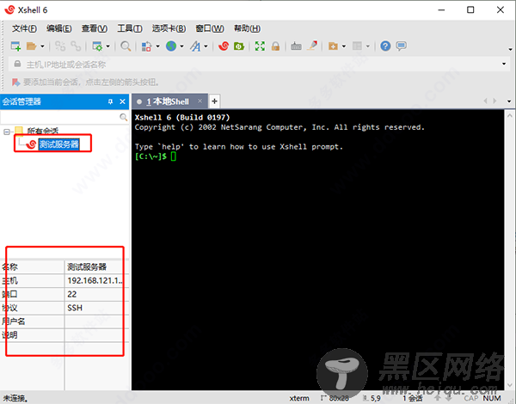Click the session manager search magnifier icon
Image resolution: width=516 pixels, height=404 pixels.
(x=123, y=117)
